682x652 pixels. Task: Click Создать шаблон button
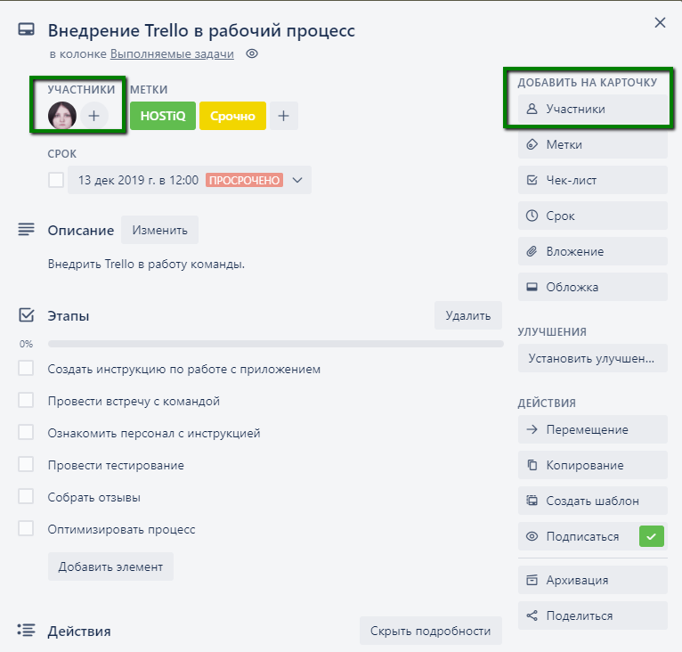(x=592, y=501)
